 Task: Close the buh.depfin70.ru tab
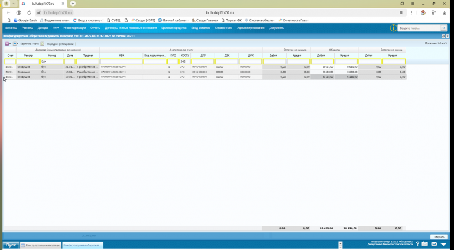click(63, 4)
